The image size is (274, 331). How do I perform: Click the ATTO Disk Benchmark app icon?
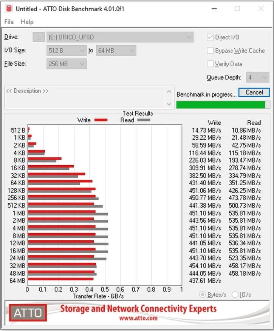tap(9, 9)
